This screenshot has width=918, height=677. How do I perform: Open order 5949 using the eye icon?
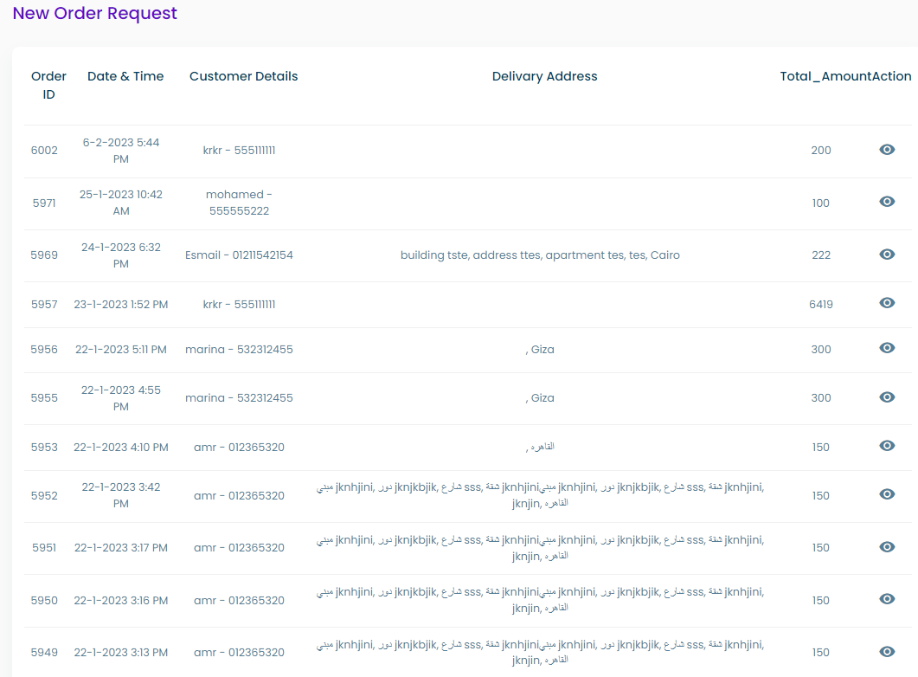pyautogui.click(x=887, y=652)
